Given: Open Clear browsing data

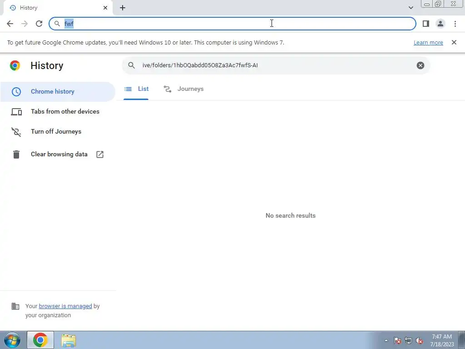Looking at the screenshot, I should 58,155.
